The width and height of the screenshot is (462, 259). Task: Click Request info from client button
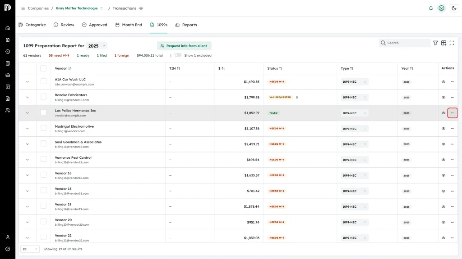tap(184, 46)
